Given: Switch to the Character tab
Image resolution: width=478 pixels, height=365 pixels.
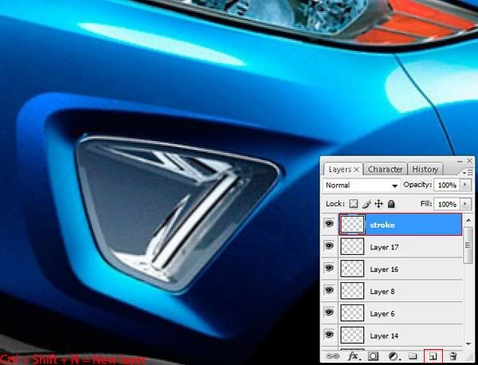Looking at the screenshot, I should (x=386, y=169).
